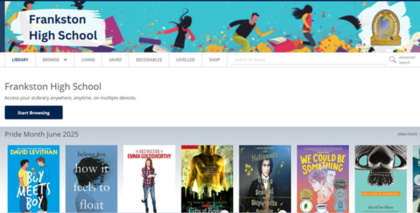Click the magnifier search icon
The image size is (420, 213).
(x=393, y=60)
